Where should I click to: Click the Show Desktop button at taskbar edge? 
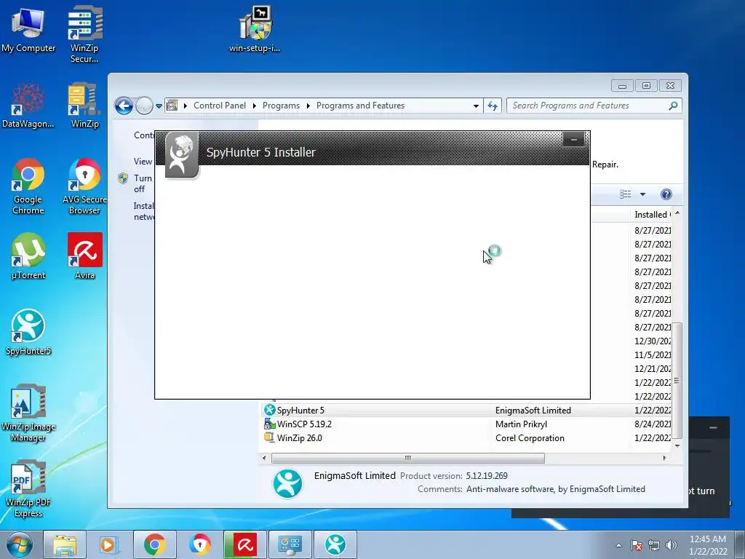click(739, 544)
